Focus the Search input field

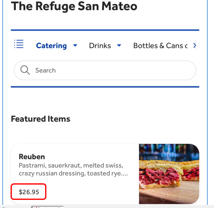[110, 70]
